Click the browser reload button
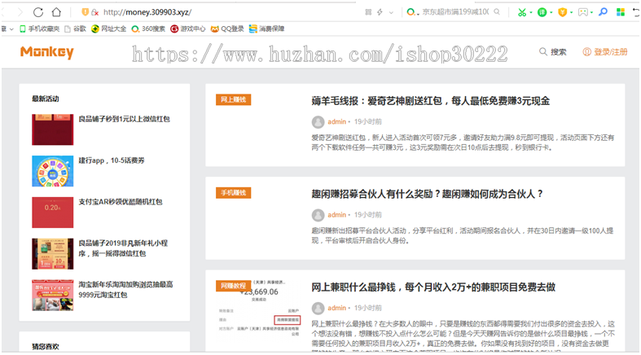This screenshot has height=355, width=641. click(38, 12)
